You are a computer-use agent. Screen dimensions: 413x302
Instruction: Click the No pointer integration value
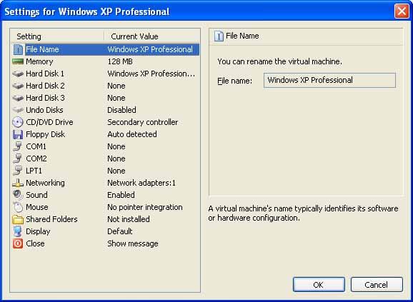coord(145,207)
